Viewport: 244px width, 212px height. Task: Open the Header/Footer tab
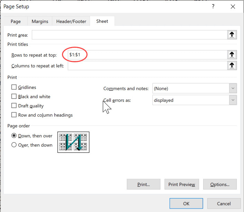(x=71, y=21)
